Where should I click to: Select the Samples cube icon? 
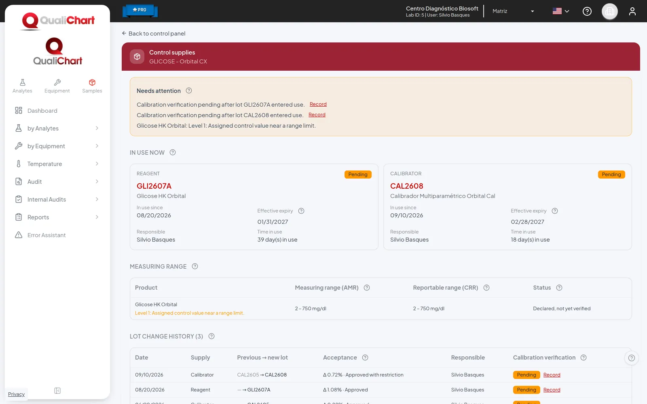click(92, 82)
